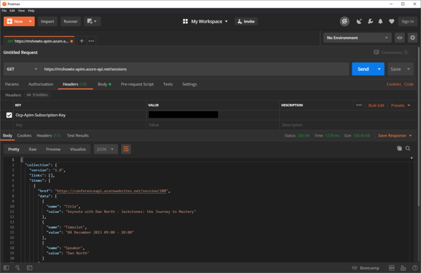Switch to the Authorization tab
Image resolution: width=421 pixels, height=273 pixels.
click(x=41, y=84)
